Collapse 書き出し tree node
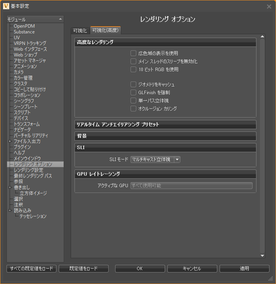Viewport: 276px width, 284px height. click(x=10, y=187)
